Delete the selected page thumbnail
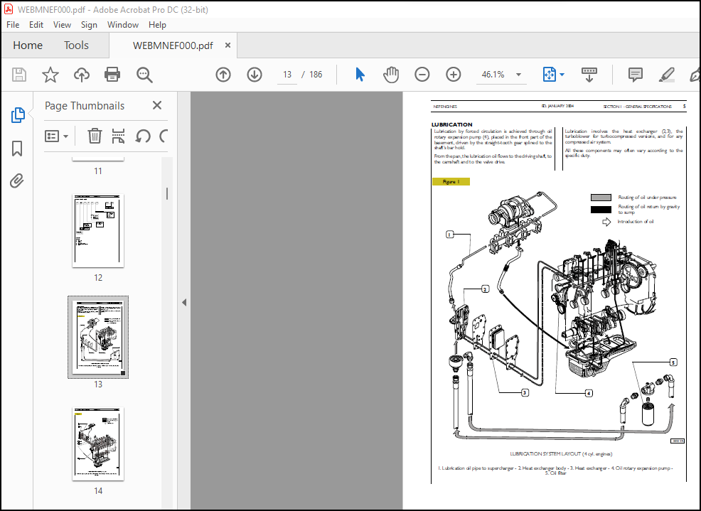This screenshot has height=511, width=701. coord(95,136)
